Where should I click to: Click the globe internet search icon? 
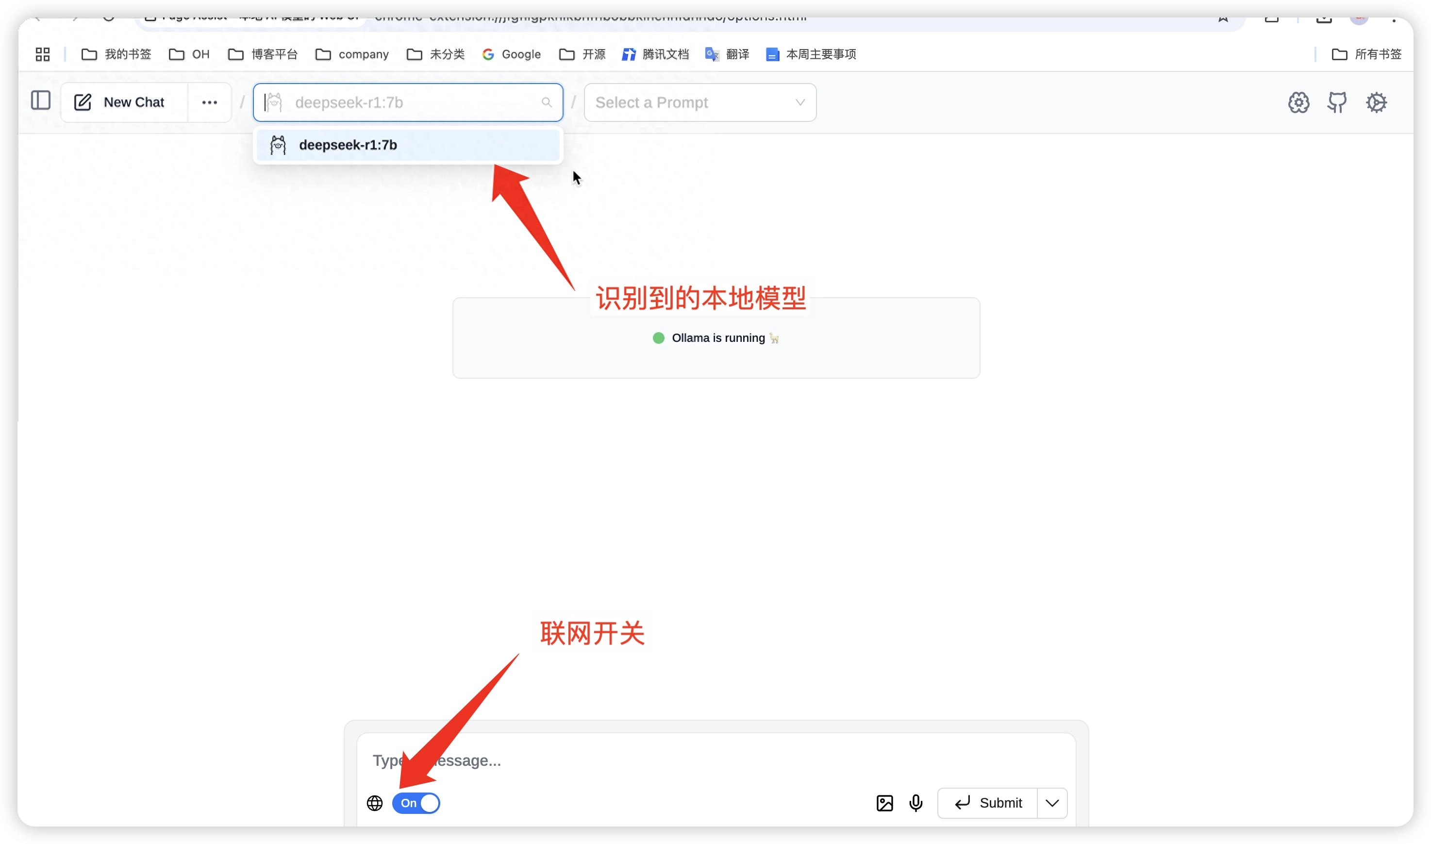(x=375, y=803)
